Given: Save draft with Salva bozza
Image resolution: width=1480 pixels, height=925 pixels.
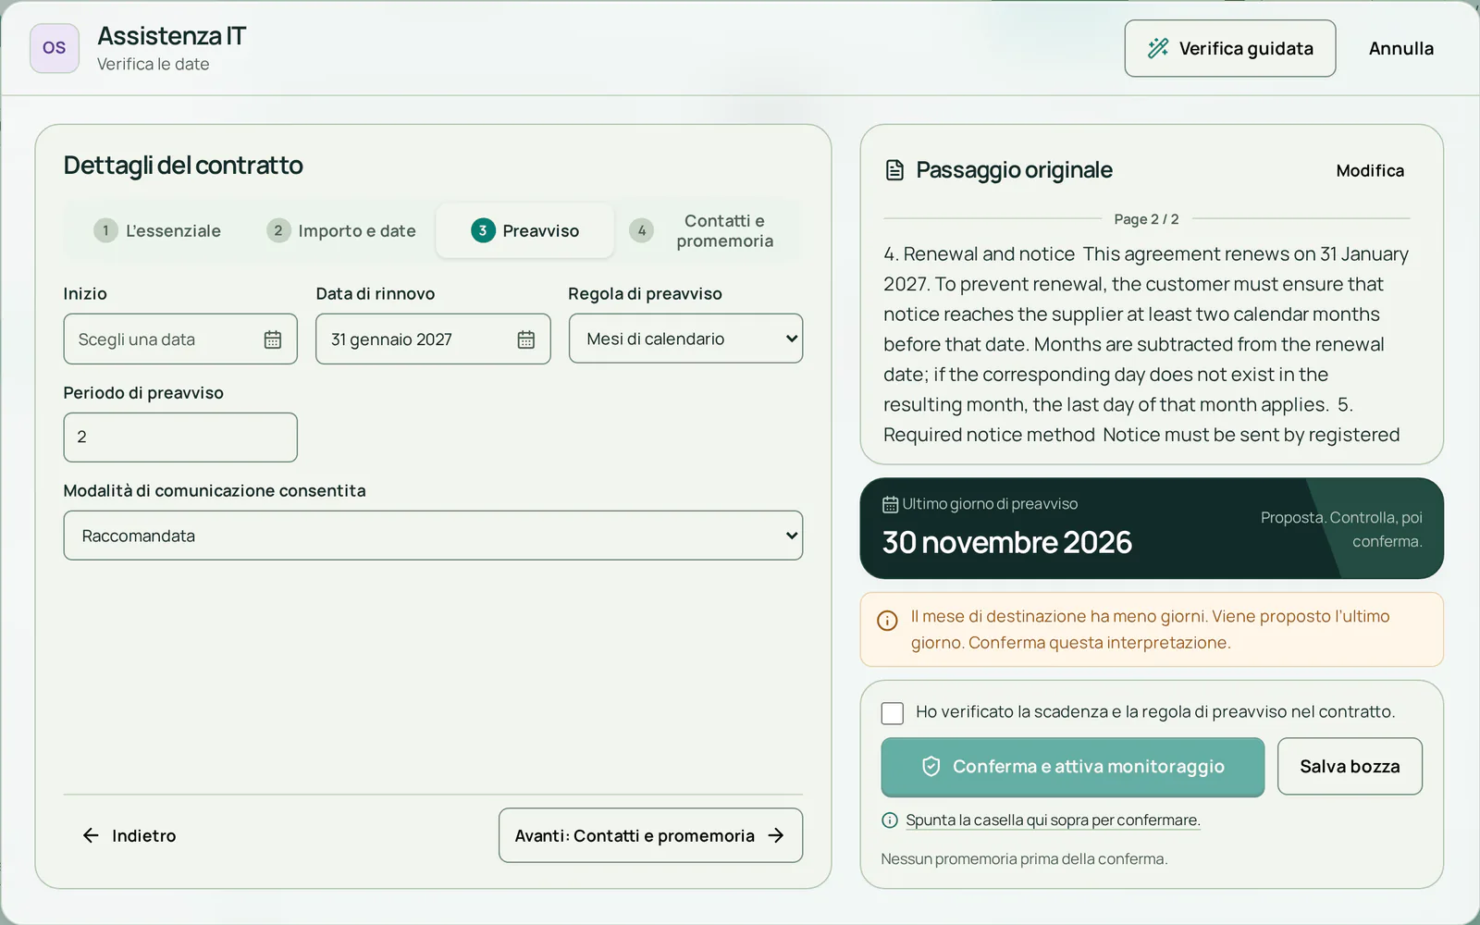Looking at the screenshot, I should coord(1350,766).
